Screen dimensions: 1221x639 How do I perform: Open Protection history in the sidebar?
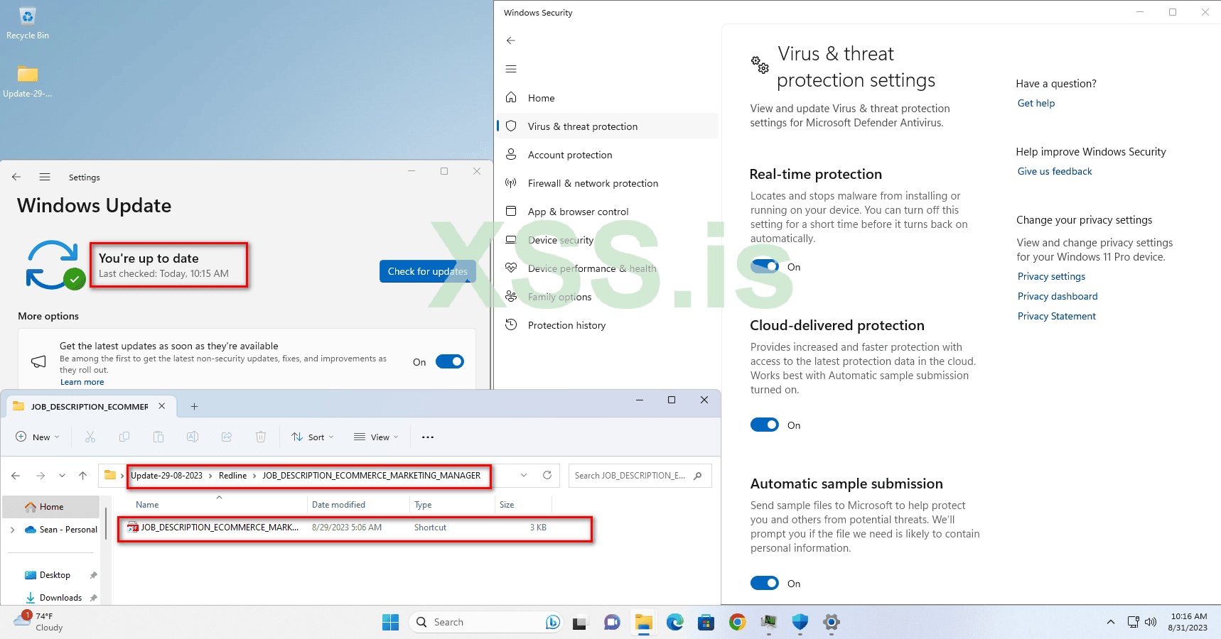(x=607, y=325)
